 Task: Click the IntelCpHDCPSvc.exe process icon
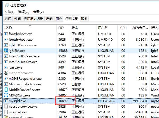pyautogui.click(x=6, y=56)
